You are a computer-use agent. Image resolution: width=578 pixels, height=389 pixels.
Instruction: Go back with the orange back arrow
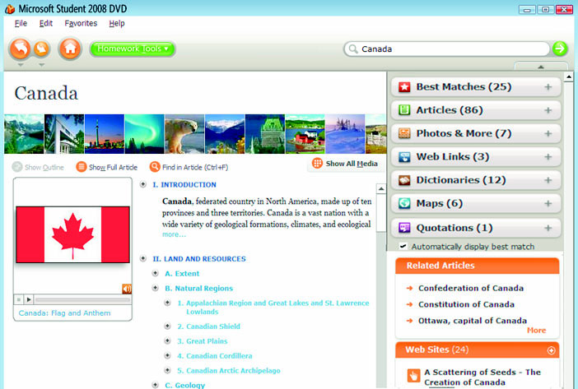(x=20, y=49)
